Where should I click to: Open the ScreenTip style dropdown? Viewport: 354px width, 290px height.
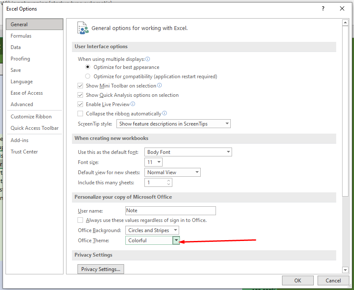(173, 124)
